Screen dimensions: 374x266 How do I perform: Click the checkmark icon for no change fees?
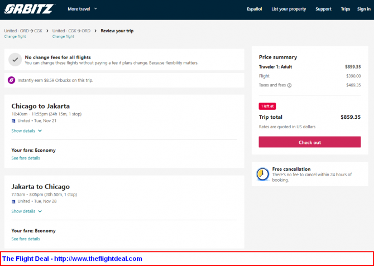[15, 60]
